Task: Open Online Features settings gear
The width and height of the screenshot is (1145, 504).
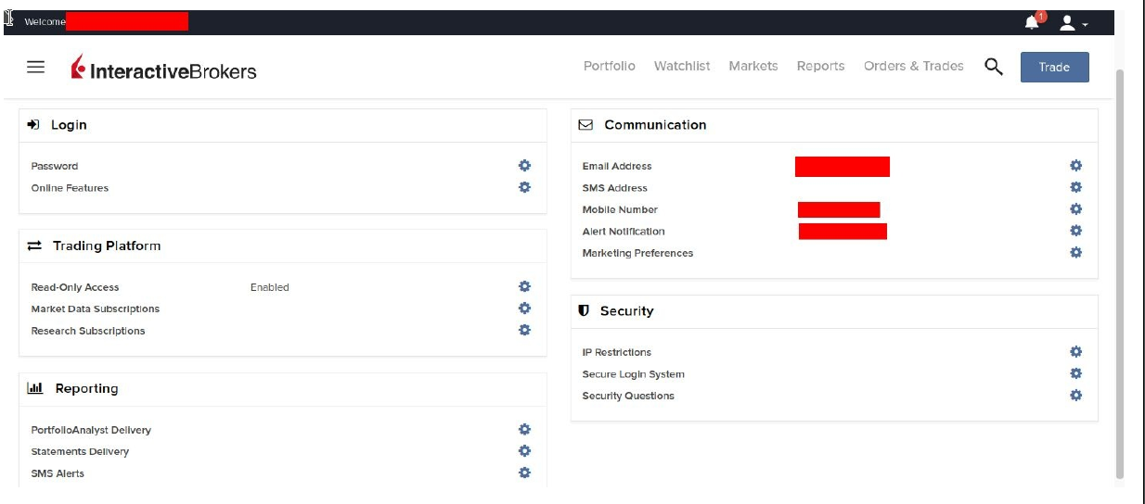Action: 524,187
